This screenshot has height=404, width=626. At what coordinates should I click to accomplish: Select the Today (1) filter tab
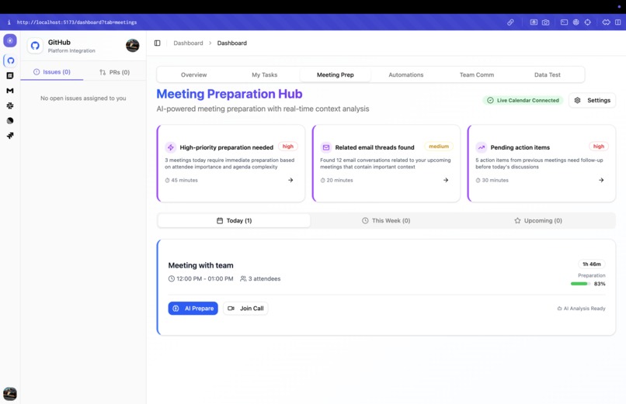pos(234,221)
